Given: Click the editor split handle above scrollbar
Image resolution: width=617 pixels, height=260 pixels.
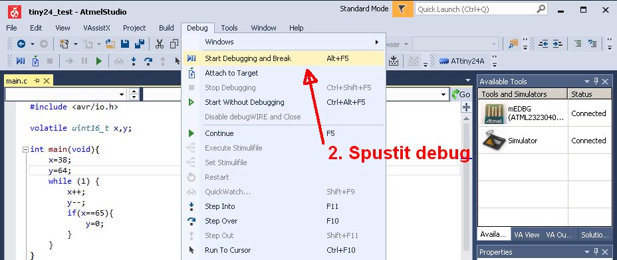Looking at the screenshot, I should [x=466, y=107].
